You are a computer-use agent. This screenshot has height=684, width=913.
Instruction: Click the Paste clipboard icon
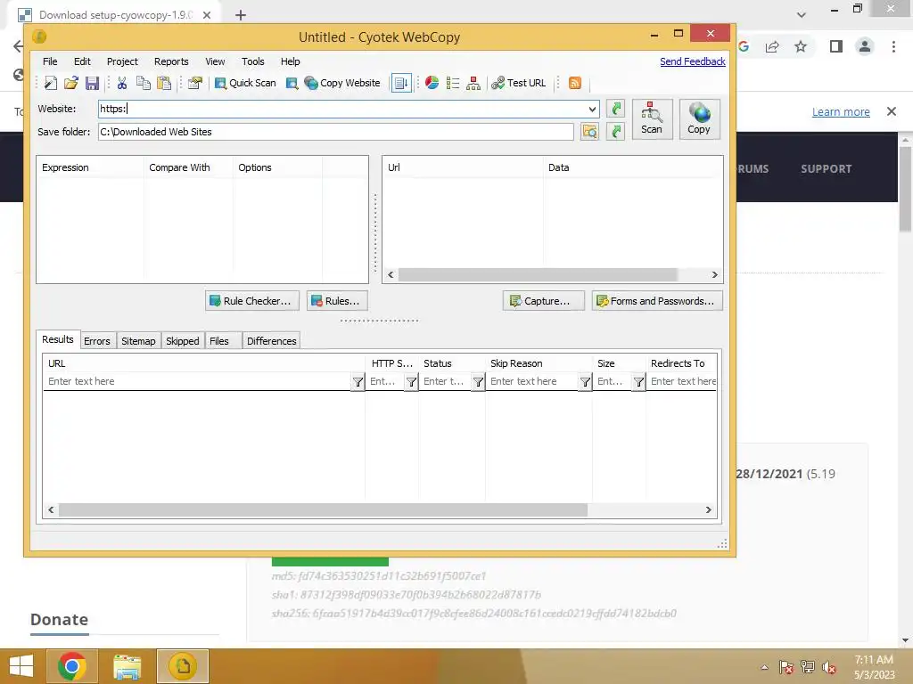164,83
